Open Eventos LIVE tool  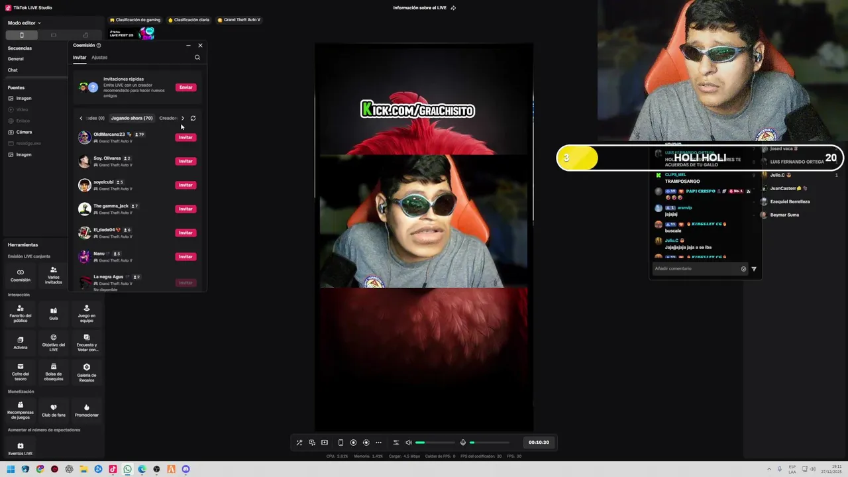(x=20, y=449)
